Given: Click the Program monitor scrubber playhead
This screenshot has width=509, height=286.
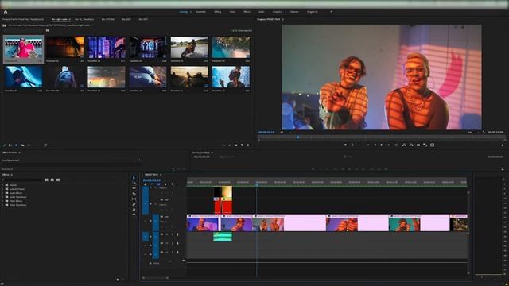Looking at the screenshot, I should [297, 137].
